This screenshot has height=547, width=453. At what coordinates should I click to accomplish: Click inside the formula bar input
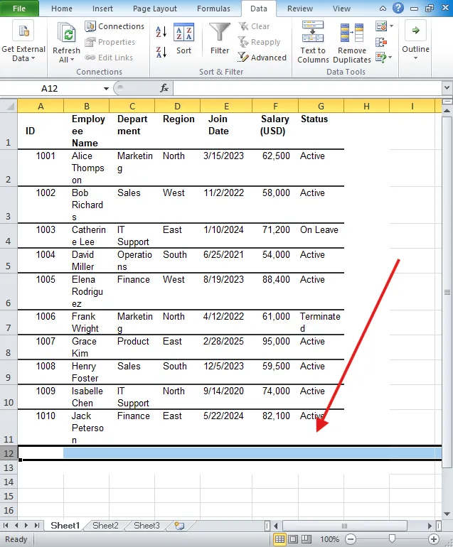pyautogui.click(x=307, y=88)
